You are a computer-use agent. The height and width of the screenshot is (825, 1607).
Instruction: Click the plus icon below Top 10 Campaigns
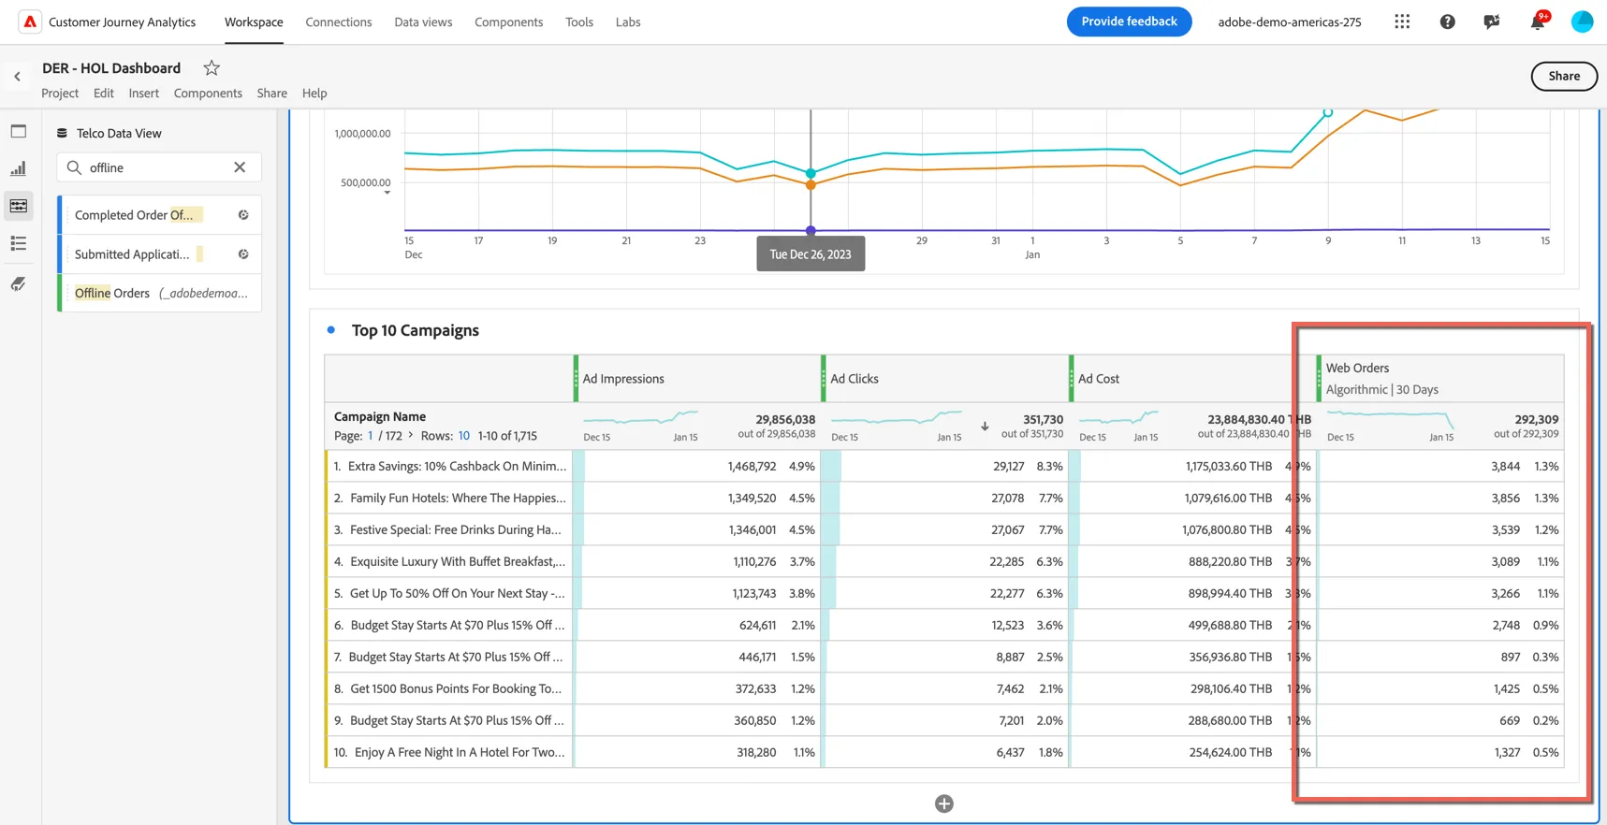coord(944,803)
